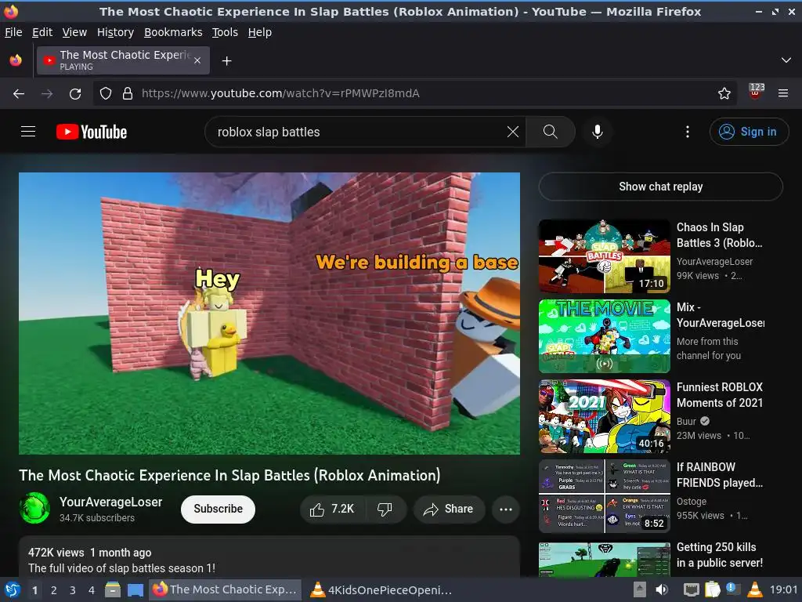Close the YouTube tab
The height and width of the screenshot is (602, 802).
point(197,60)
